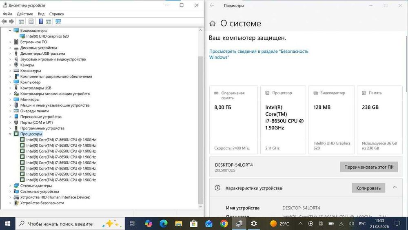Collapse the Характеристики устройства section chevron

pyautogui.click(x=395, y=188)
